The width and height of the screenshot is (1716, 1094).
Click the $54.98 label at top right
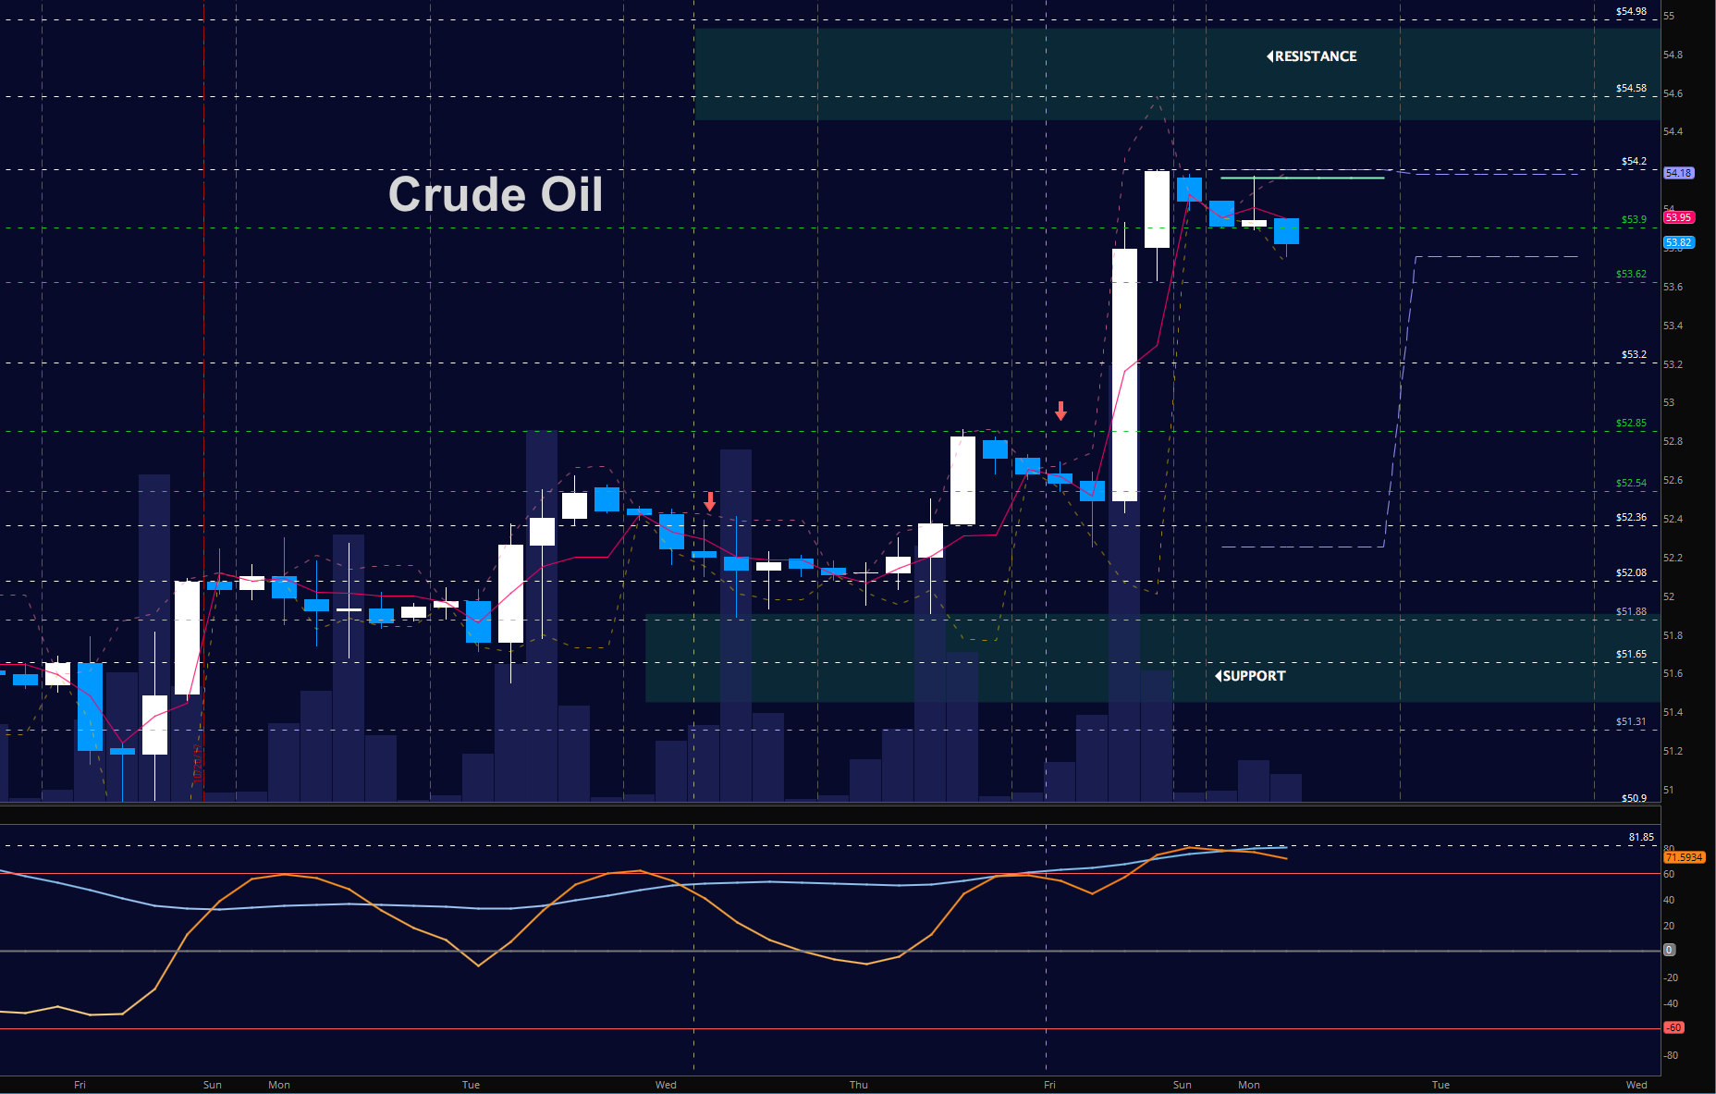(x=1631, y=13)
